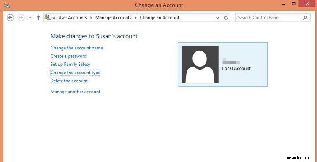The height and width of the screenshot is (162, 317).
Task: Go back with the Back arrow button
Action: [x=10, y=18]
